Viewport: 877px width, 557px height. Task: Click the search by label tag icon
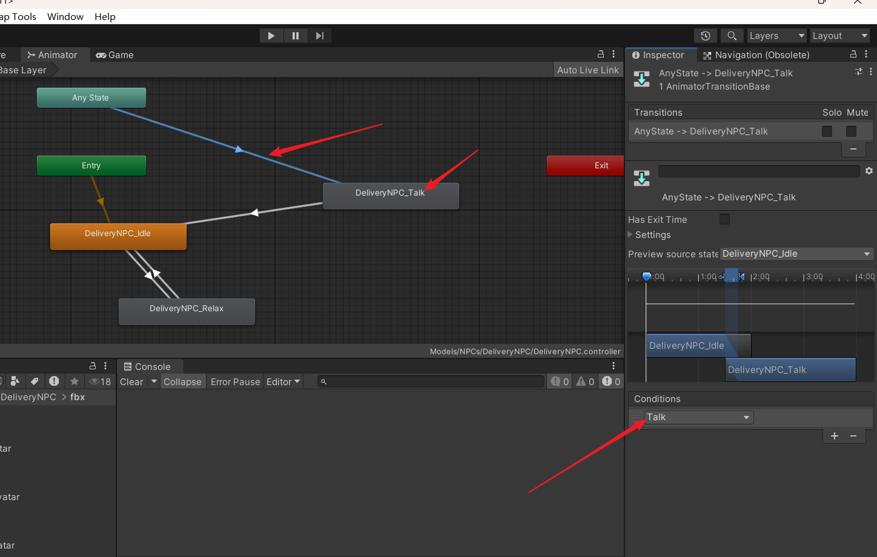pos(35,381)
